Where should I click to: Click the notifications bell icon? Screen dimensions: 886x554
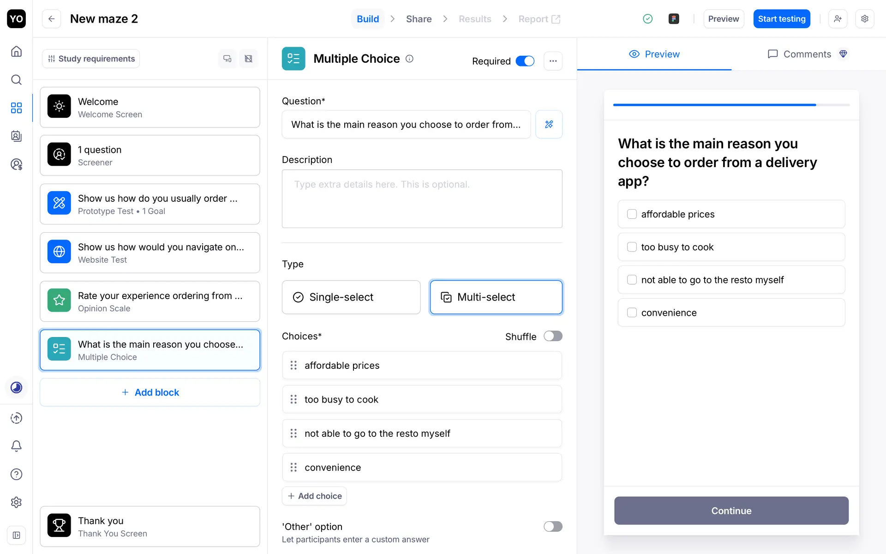pyautogui.click(x=16, y=446)
